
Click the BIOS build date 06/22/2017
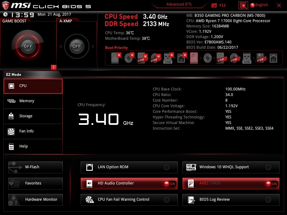228,47
